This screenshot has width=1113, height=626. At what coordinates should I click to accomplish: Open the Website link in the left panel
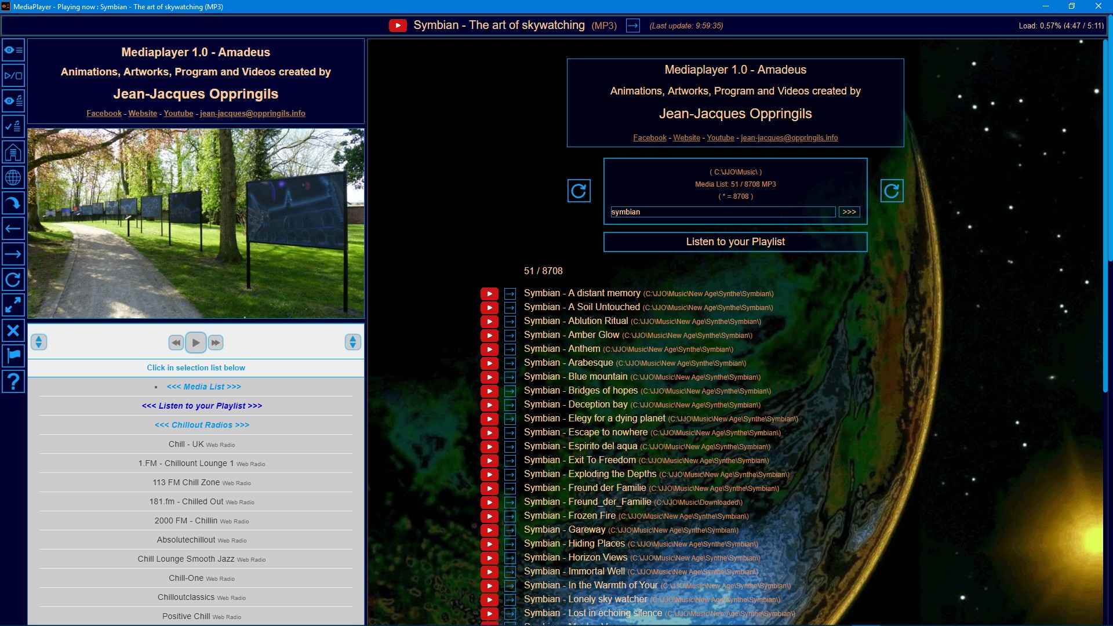point(143,114)
